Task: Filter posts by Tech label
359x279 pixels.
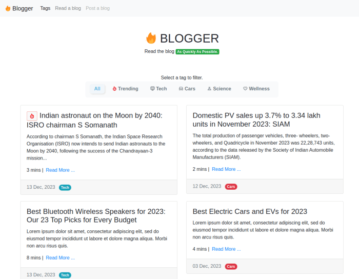Action: pyautogui.click(x=158, y=89)
